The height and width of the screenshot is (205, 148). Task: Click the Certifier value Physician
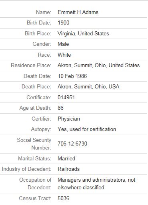coord(69,119)
